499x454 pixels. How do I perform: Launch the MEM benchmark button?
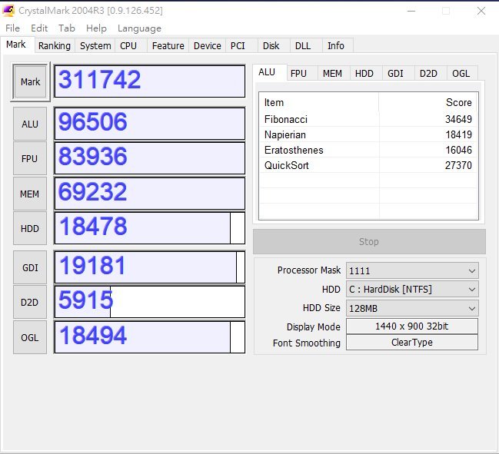[x=31, y=194]
